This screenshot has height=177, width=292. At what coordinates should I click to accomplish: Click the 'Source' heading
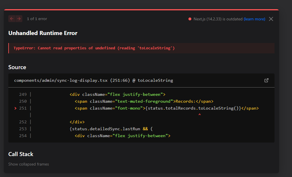(x=17, y=67)
